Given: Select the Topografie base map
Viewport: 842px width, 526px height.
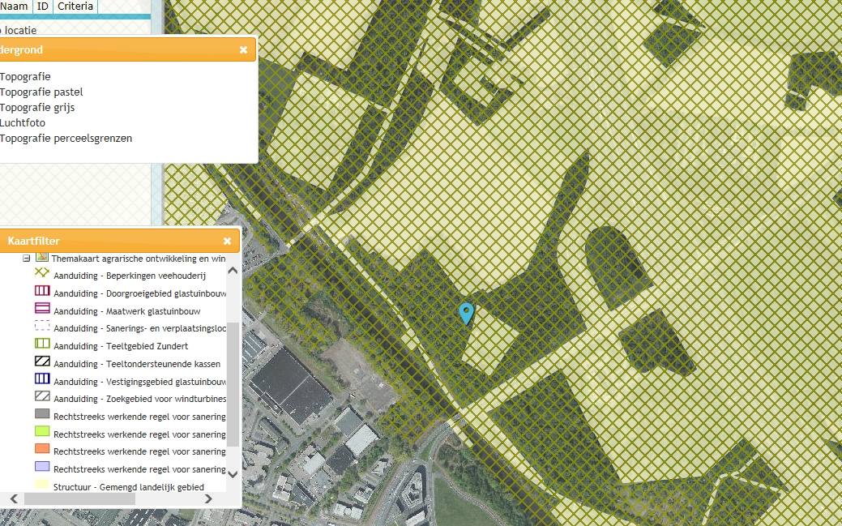Looking at the screenshot, I should [24, 77].
